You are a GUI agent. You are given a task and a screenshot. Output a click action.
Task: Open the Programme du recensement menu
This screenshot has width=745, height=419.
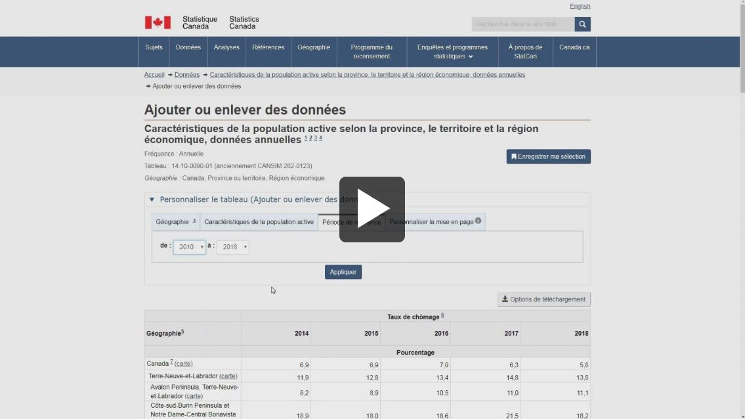(372, 52)
